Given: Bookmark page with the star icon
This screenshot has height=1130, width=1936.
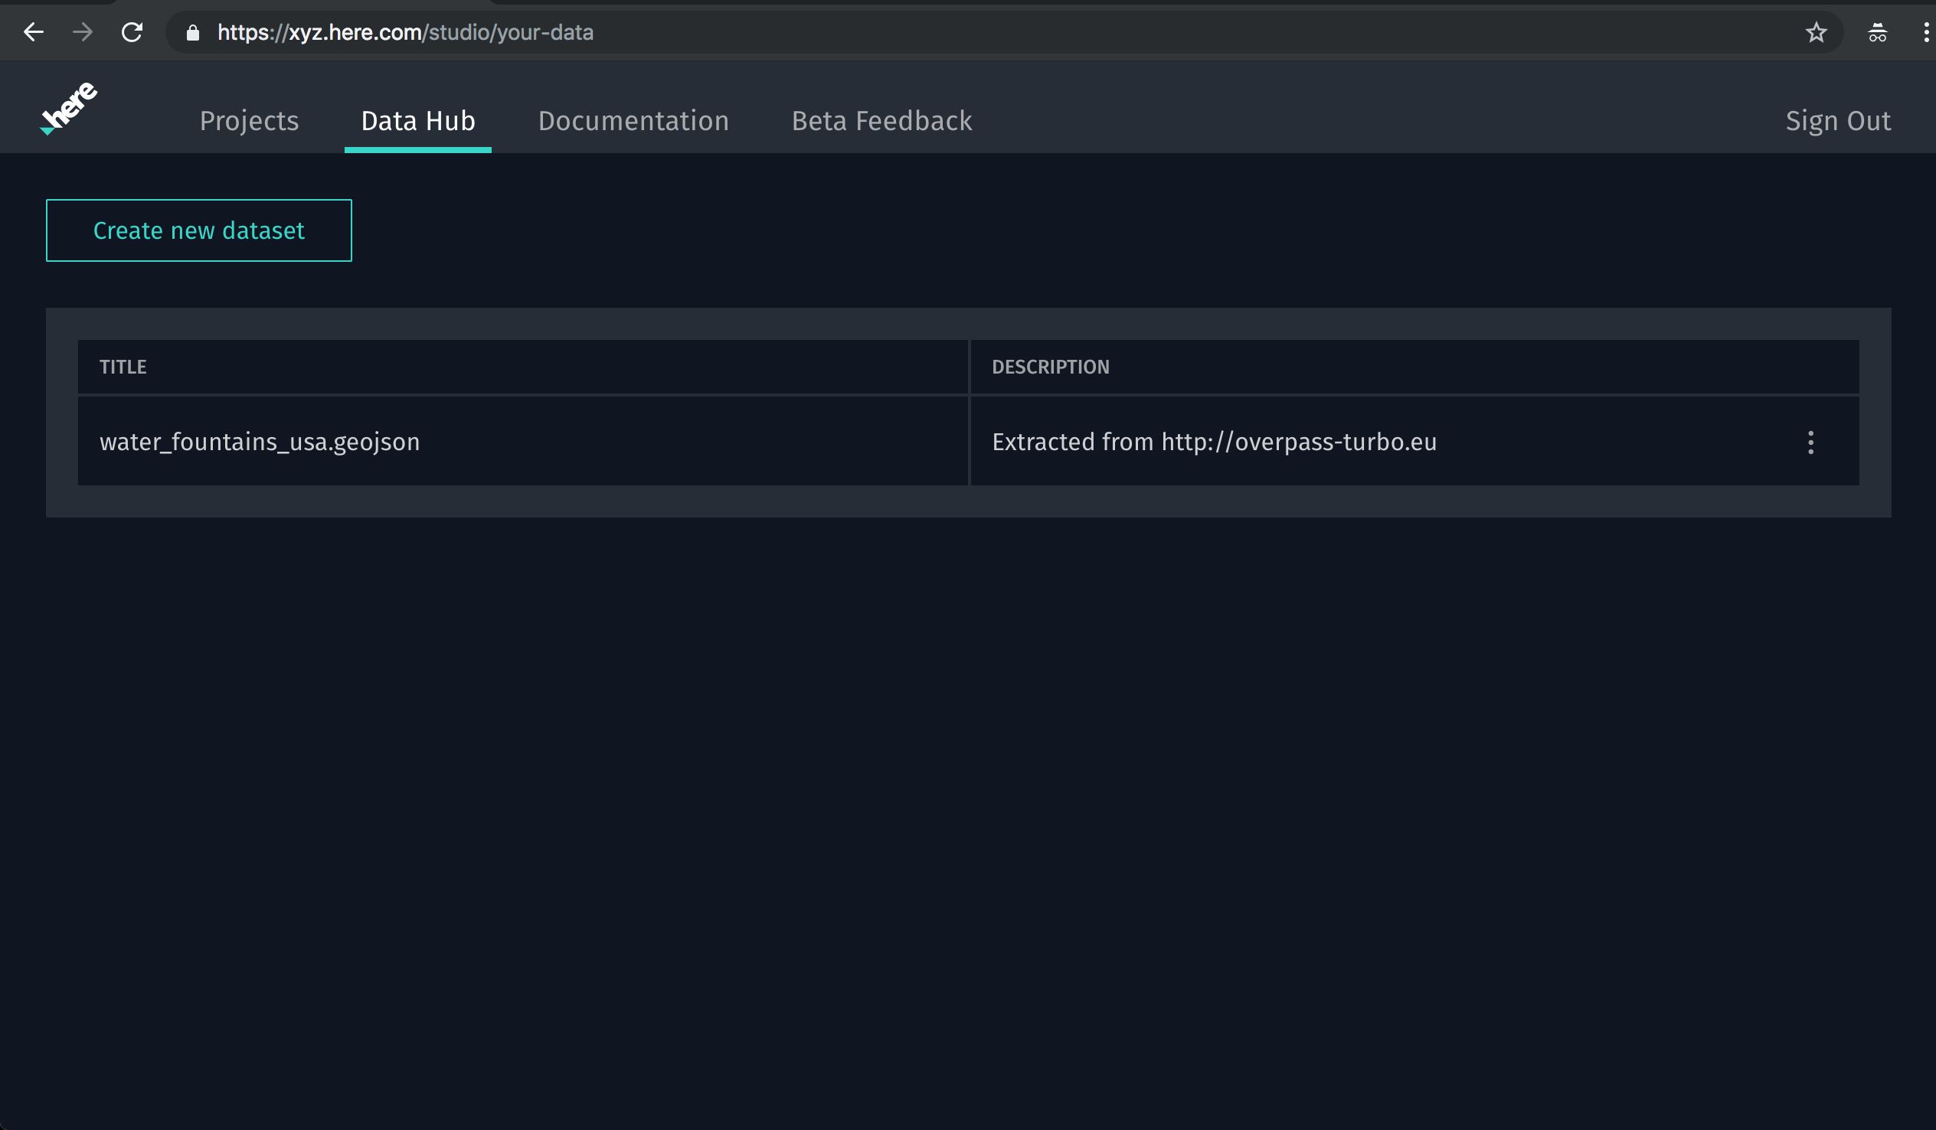Looking at the screenshot, I should pyautogui.click(x=1816, y=32).
